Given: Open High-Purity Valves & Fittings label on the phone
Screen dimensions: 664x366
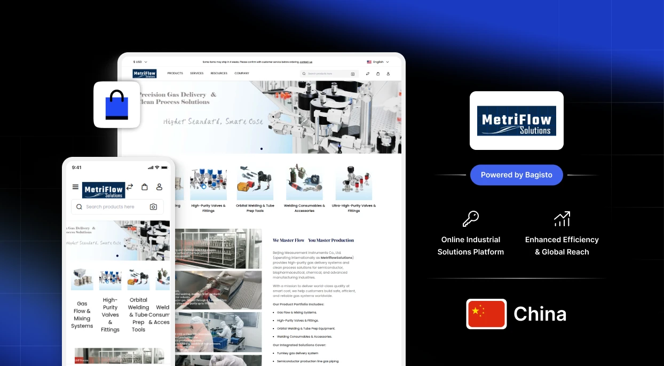Looking at the screenshot, I should (110, 315).
